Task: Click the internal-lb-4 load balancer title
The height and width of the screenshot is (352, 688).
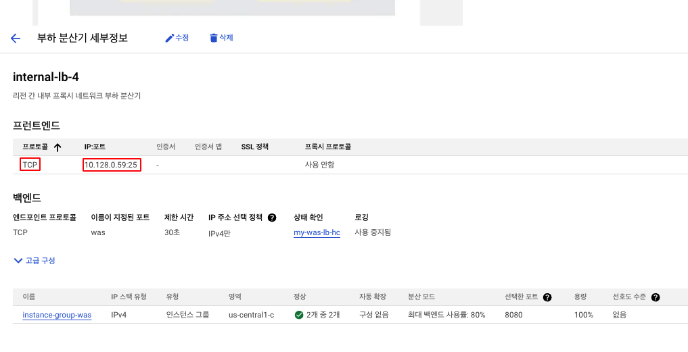Action: tap(46, 77)
